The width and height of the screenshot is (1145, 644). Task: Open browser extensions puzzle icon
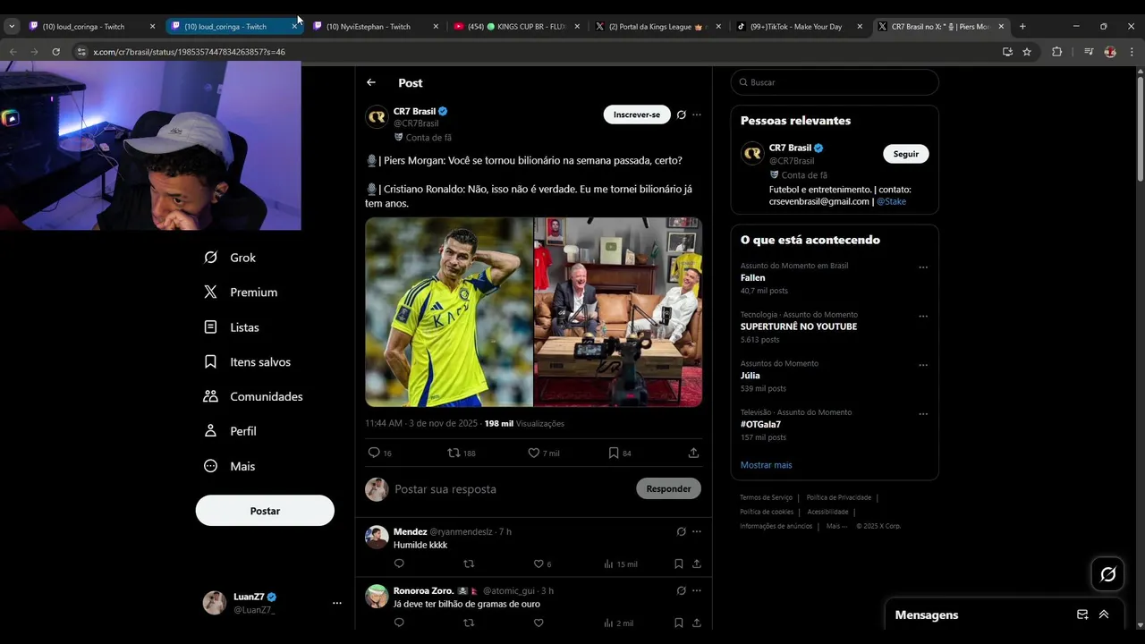(x=1056, y=52)
